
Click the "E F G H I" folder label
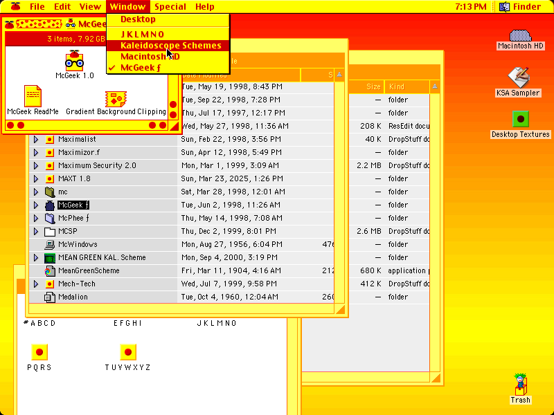127,323
